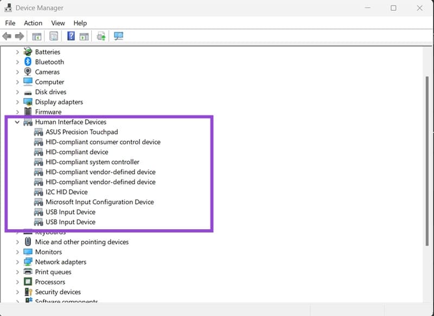The width and height of the screenshot is (434, 316).
Task: Click the Disk drives icon
Action: pyautogui.click(x=28, y=93)
